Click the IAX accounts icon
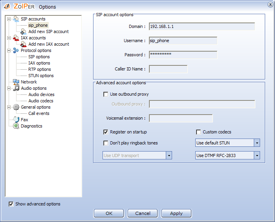Viewport: 275px width, 222px height. tap(16, 38)
